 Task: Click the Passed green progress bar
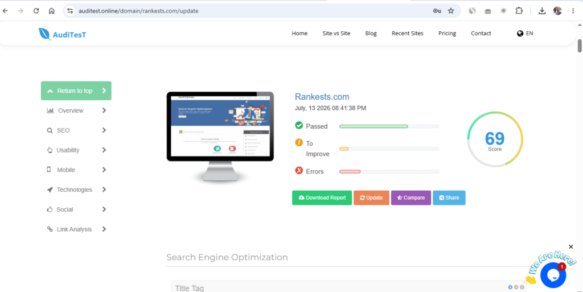389,126
